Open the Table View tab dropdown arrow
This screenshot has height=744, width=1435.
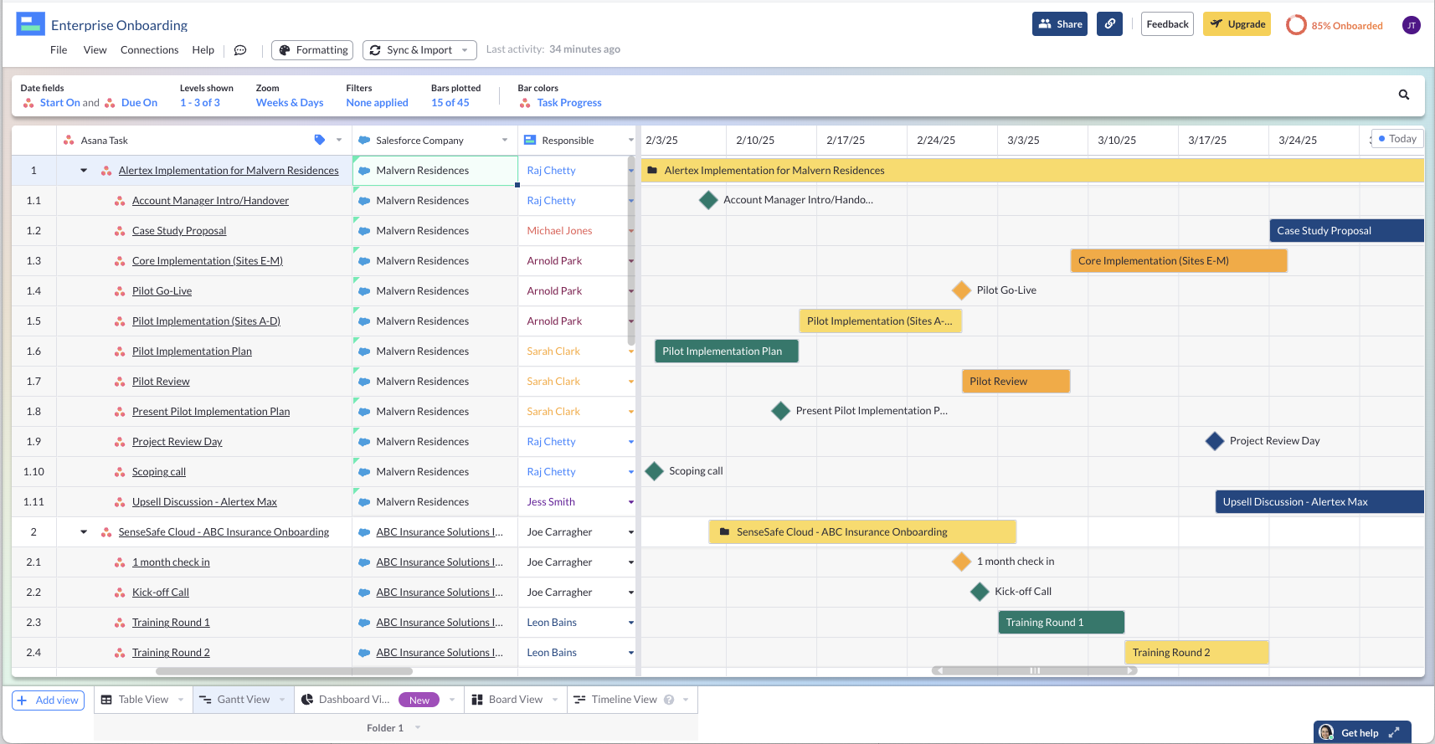181,700
